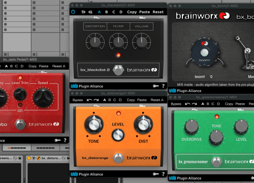Click the wrench icon on the bx_distora device
The image size is (254, 183).
point(39,158)
